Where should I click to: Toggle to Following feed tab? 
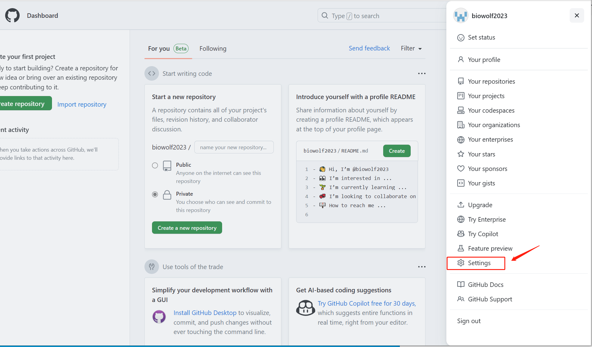pos(213,48)
